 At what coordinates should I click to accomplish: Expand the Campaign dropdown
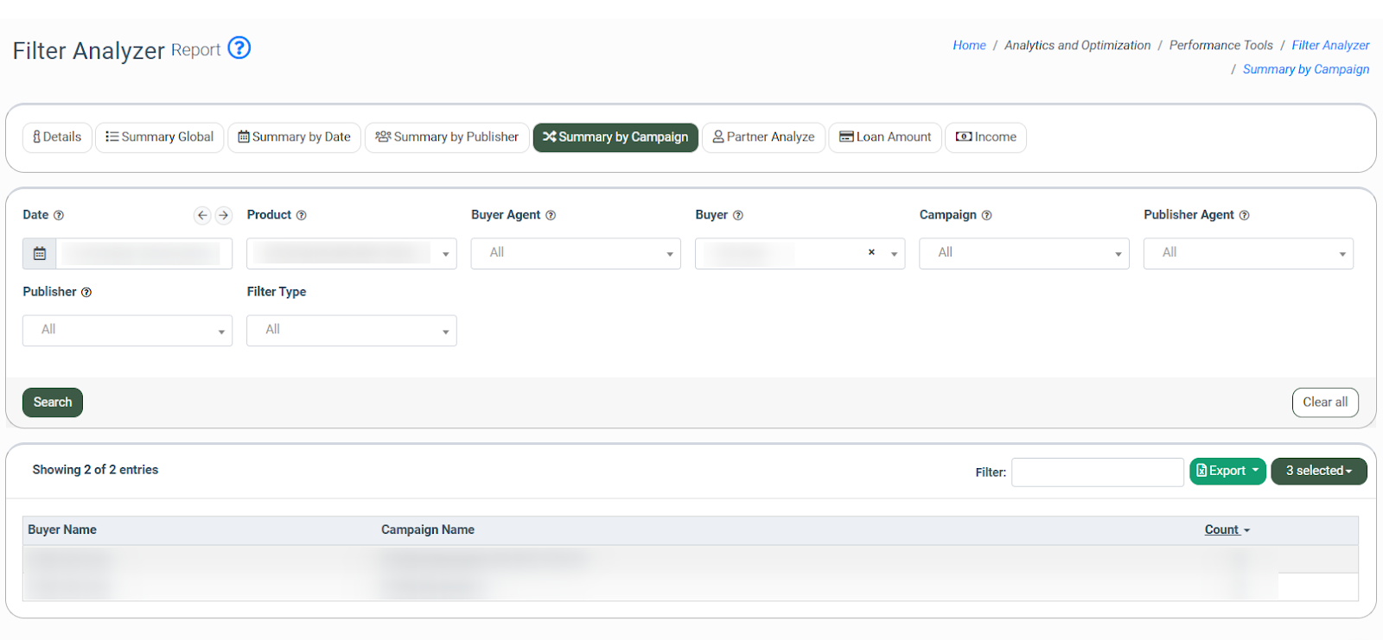1023,254
